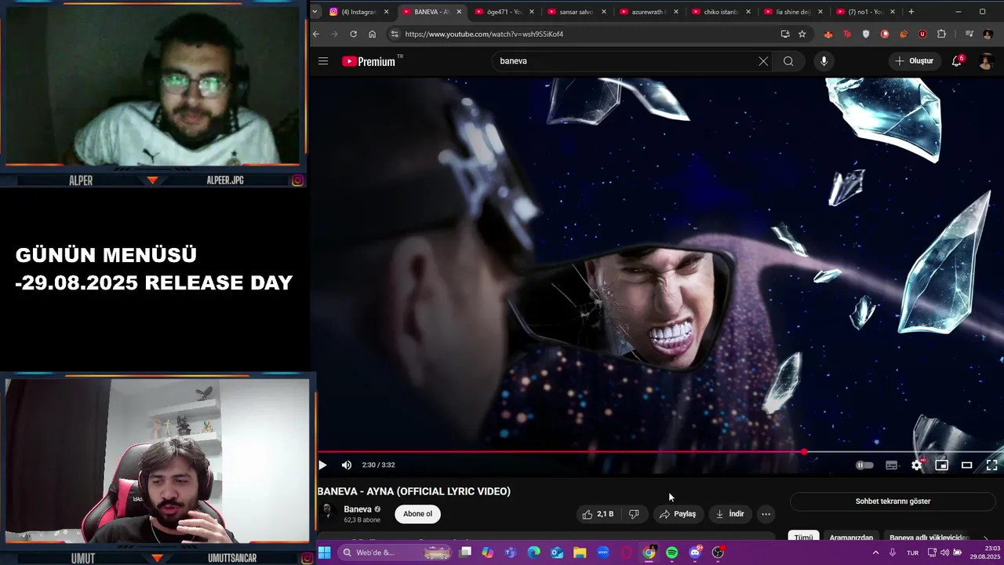Show hidden system tray icons
This screenshot has width=1004, height=565.
click(x=875, y=552)
